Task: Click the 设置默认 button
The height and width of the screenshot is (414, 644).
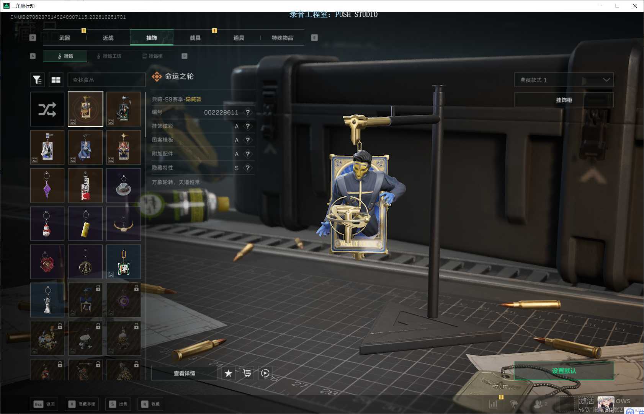Action: pos(564,371)
